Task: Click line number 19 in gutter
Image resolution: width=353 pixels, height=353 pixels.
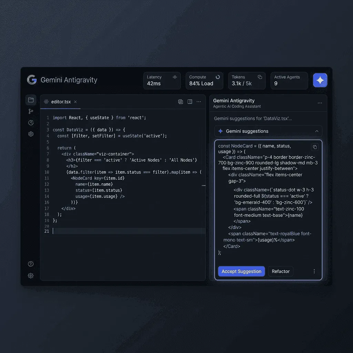Action: pyautogui.click(x=47, y=221)
